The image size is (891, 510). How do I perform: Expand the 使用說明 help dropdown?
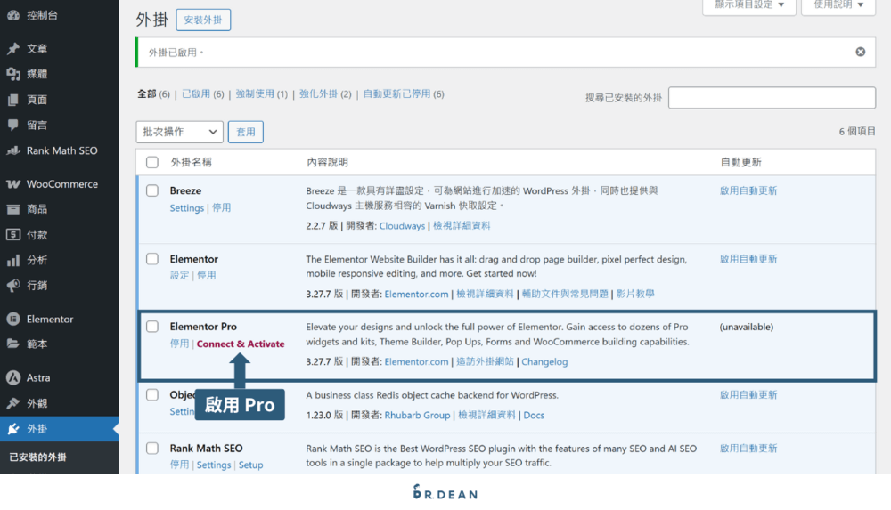838,5
